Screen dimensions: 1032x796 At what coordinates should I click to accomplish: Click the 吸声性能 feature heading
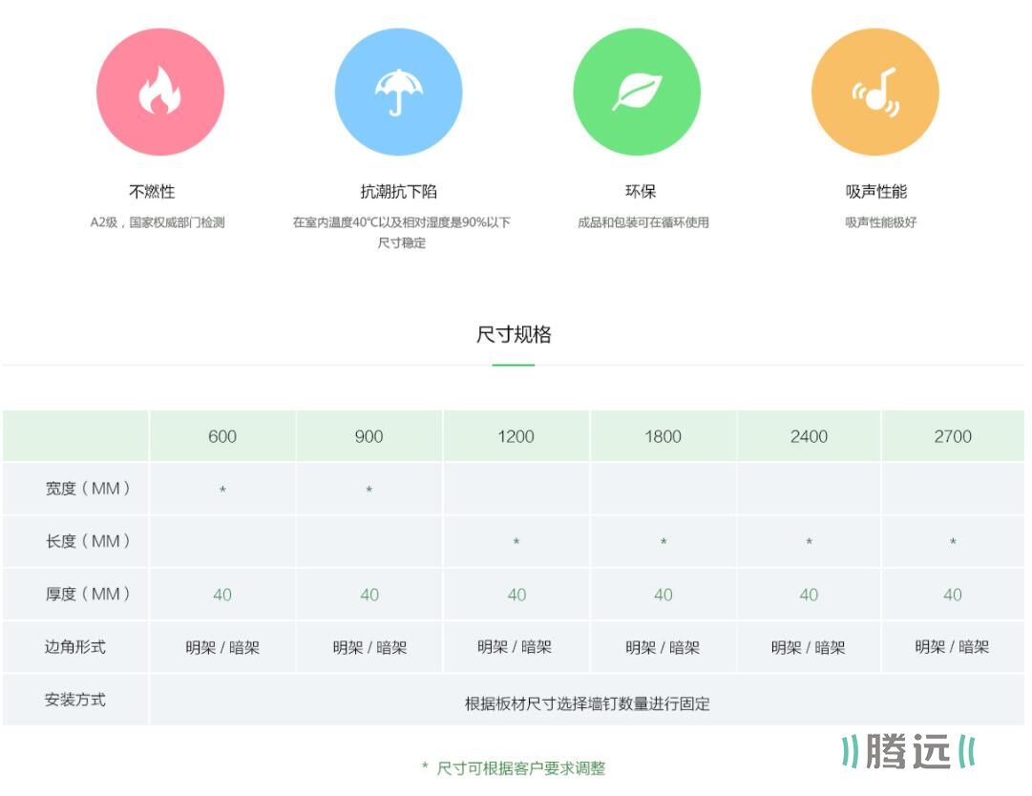875,192
